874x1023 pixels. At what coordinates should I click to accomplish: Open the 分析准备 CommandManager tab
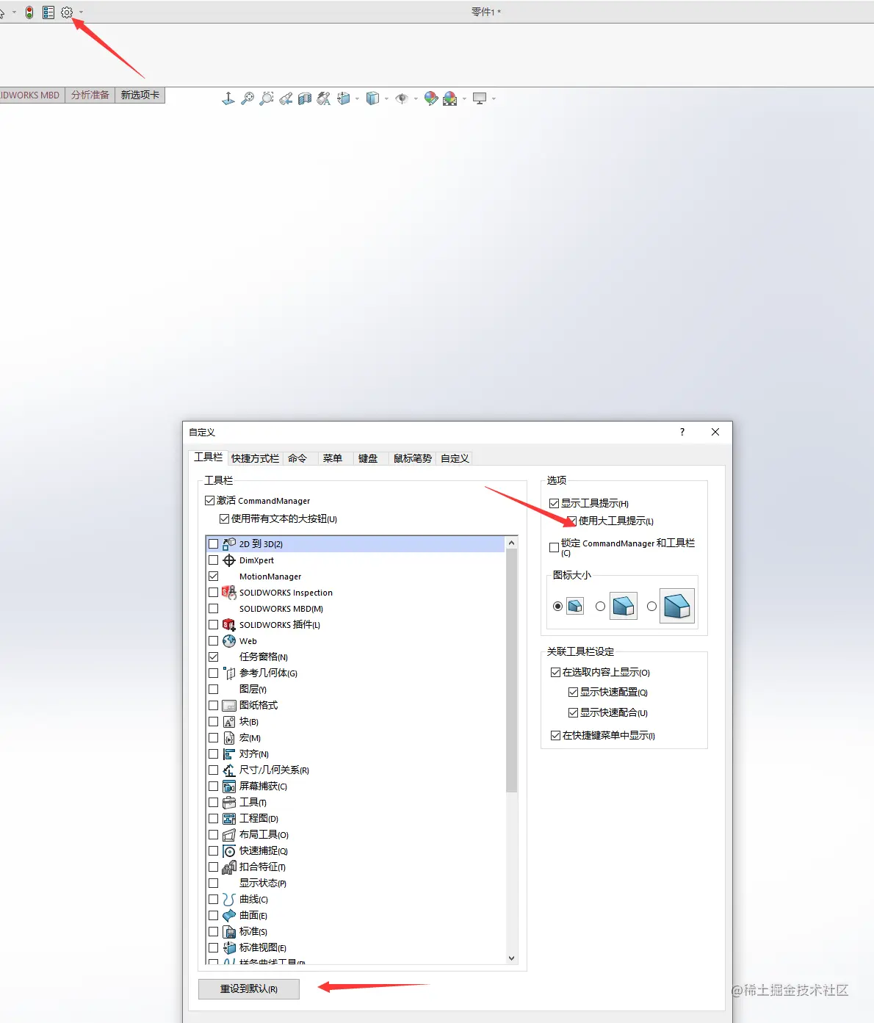90,95
